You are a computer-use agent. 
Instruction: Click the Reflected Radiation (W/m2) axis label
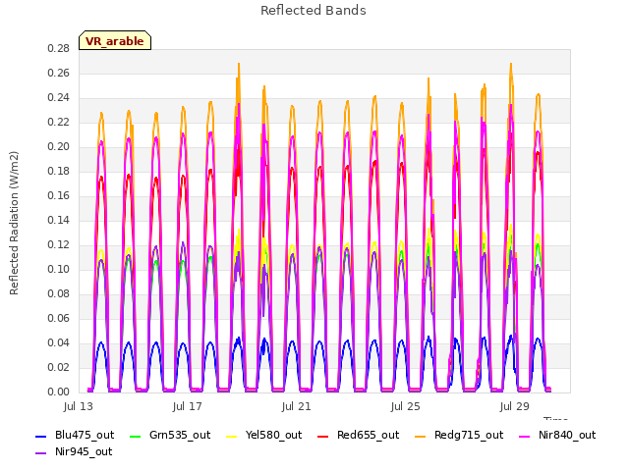(14, 223)
